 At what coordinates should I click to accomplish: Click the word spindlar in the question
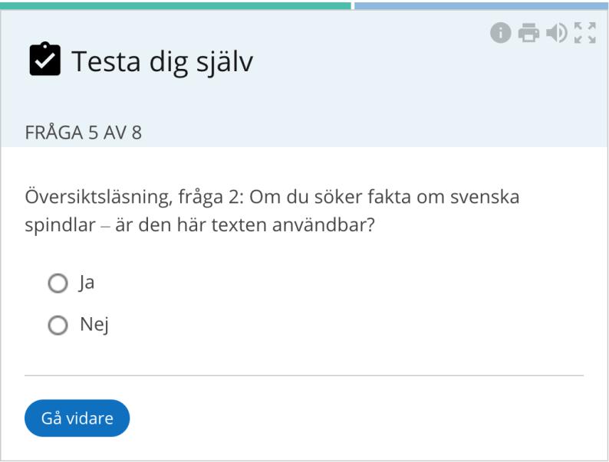pyautogui.click(x=60, y=225)
